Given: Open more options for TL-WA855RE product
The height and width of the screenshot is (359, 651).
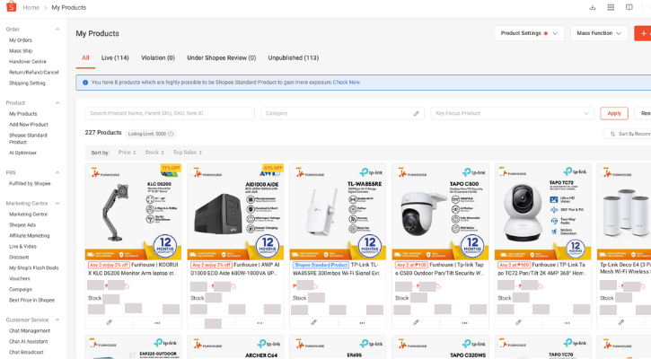Looking at the screenshot, I should tap(362, 323).
